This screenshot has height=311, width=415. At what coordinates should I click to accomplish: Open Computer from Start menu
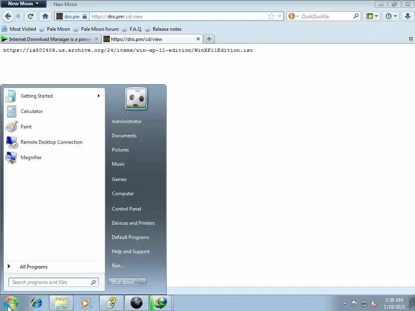[x=123, y=194]
